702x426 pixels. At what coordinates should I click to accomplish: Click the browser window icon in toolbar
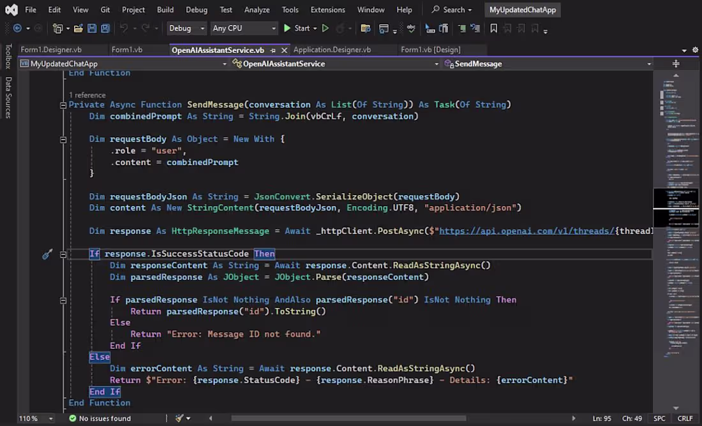click(x=384, y=29)
